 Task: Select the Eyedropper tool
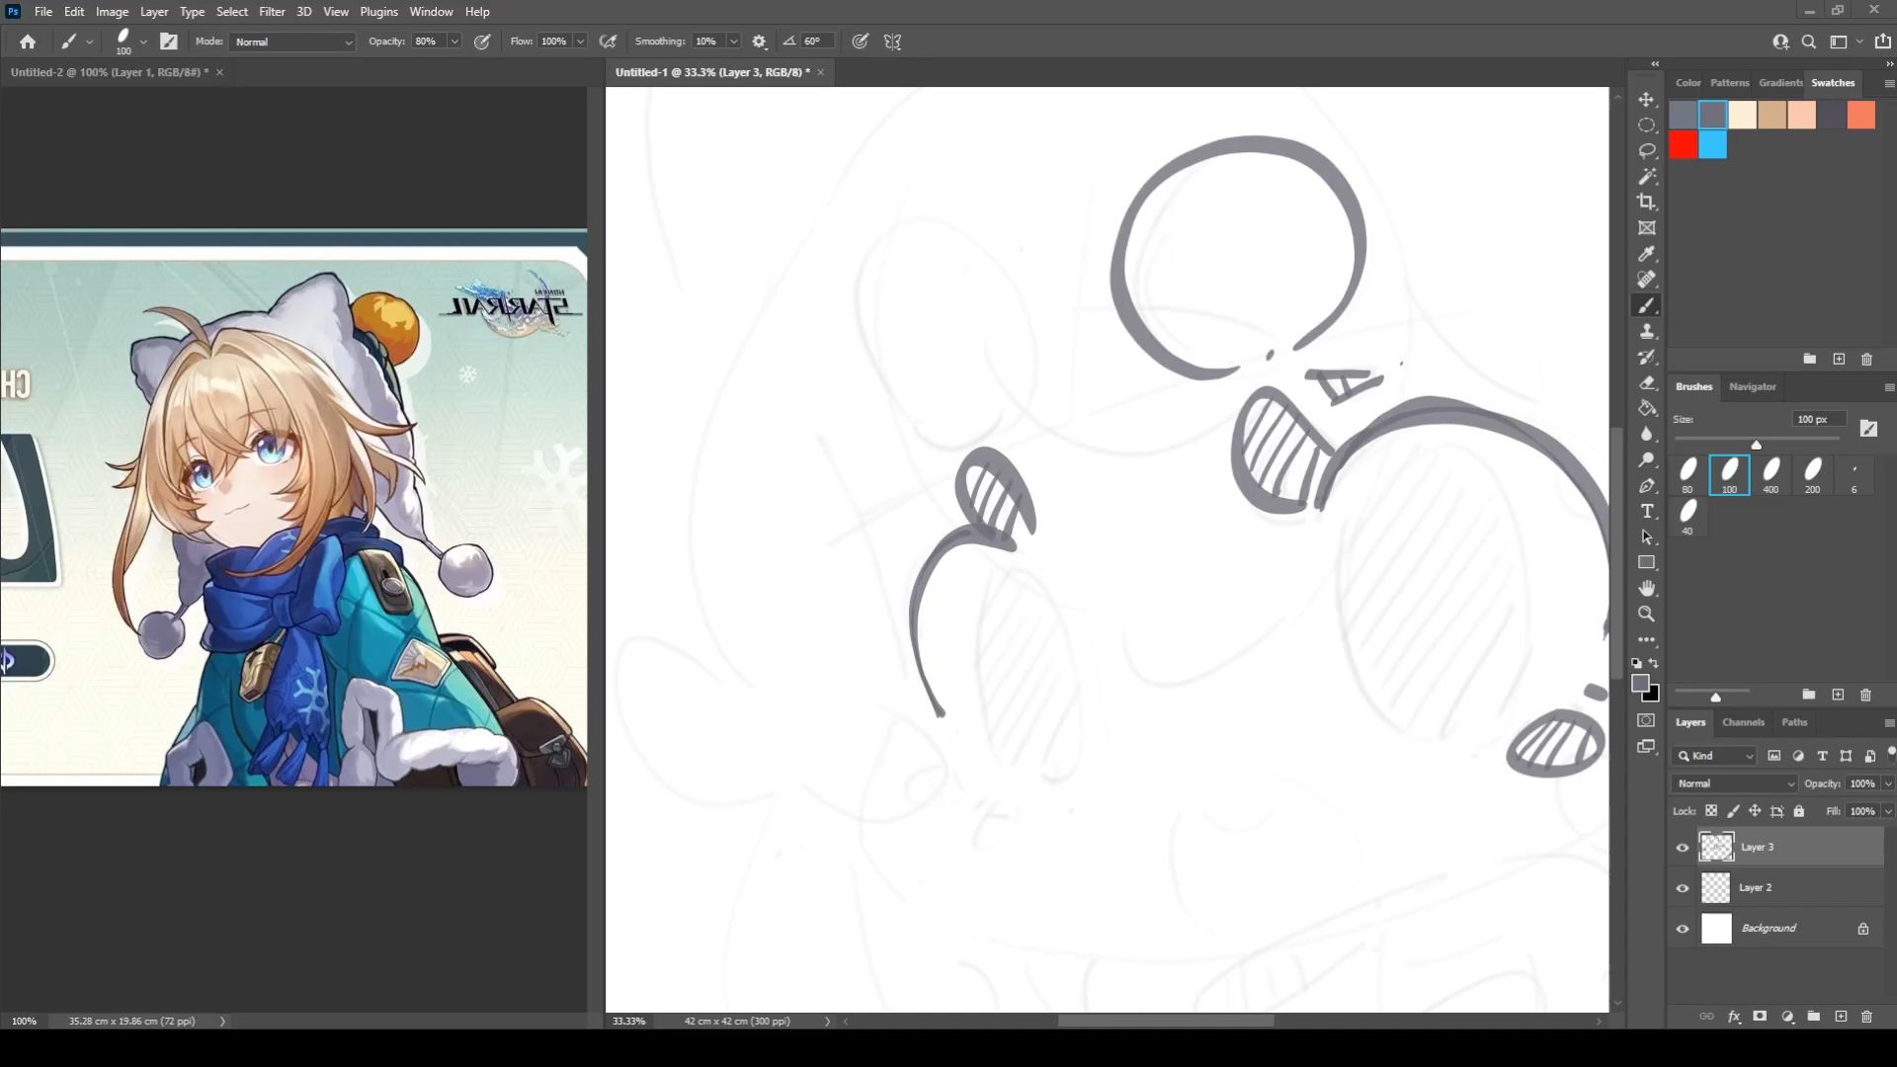click(x=1646, y=254)
